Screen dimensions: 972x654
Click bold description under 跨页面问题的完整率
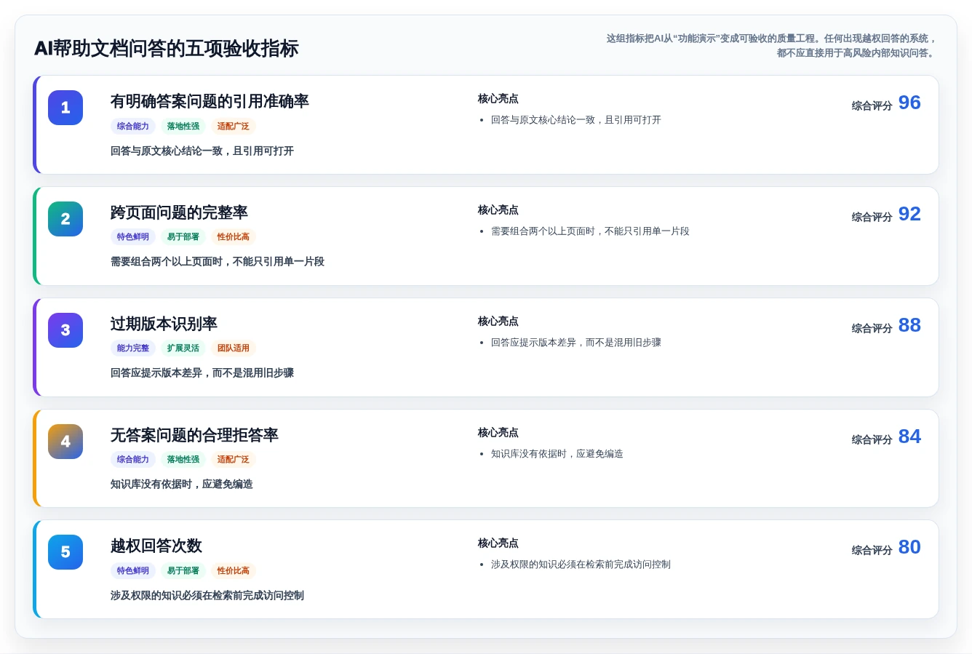(x=218, y=262)
